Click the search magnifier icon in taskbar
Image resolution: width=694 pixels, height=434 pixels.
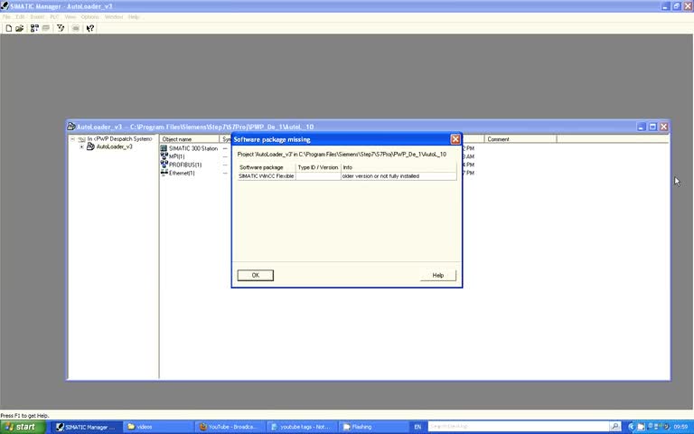point(614,427)
